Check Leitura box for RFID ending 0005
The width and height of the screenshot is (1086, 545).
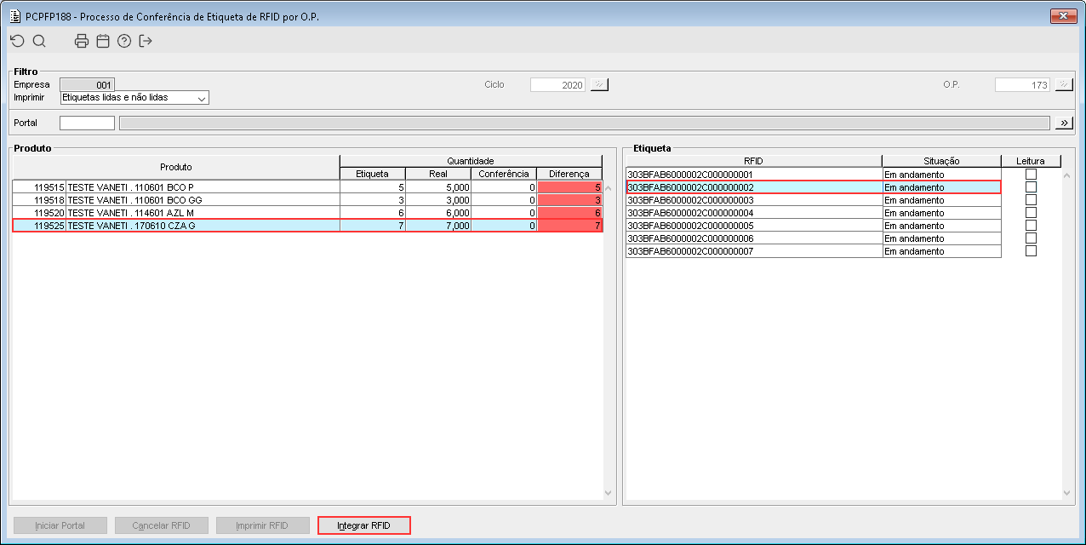coord(1031,226)
